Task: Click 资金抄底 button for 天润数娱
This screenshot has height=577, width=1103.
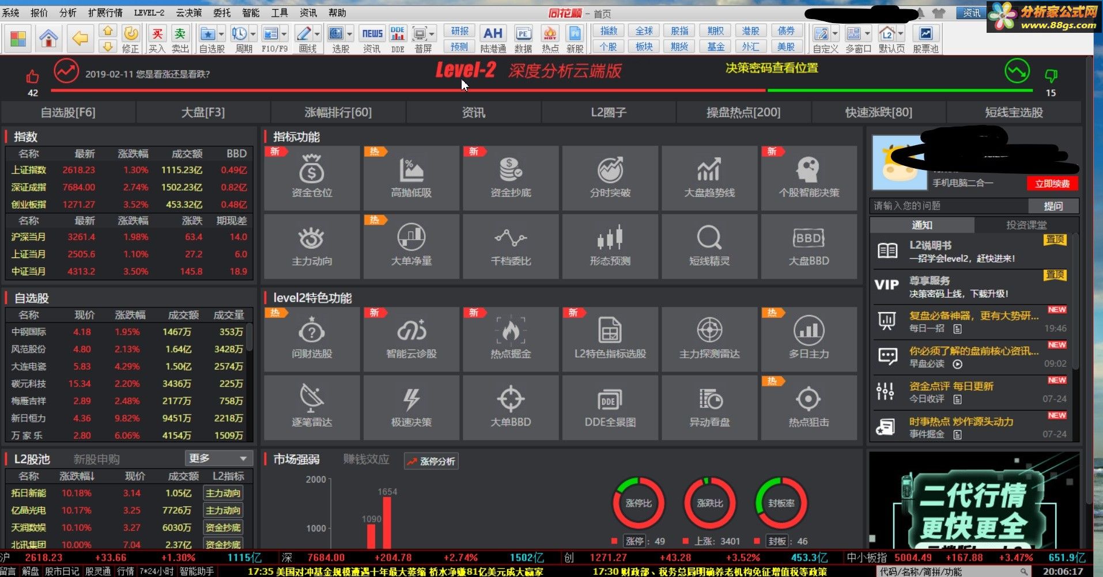Action: 223,527
